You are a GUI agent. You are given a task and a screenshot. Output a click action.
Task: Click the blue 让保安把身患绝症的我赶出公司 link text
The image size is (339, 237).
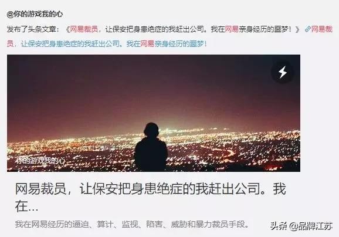click(70, 44)
